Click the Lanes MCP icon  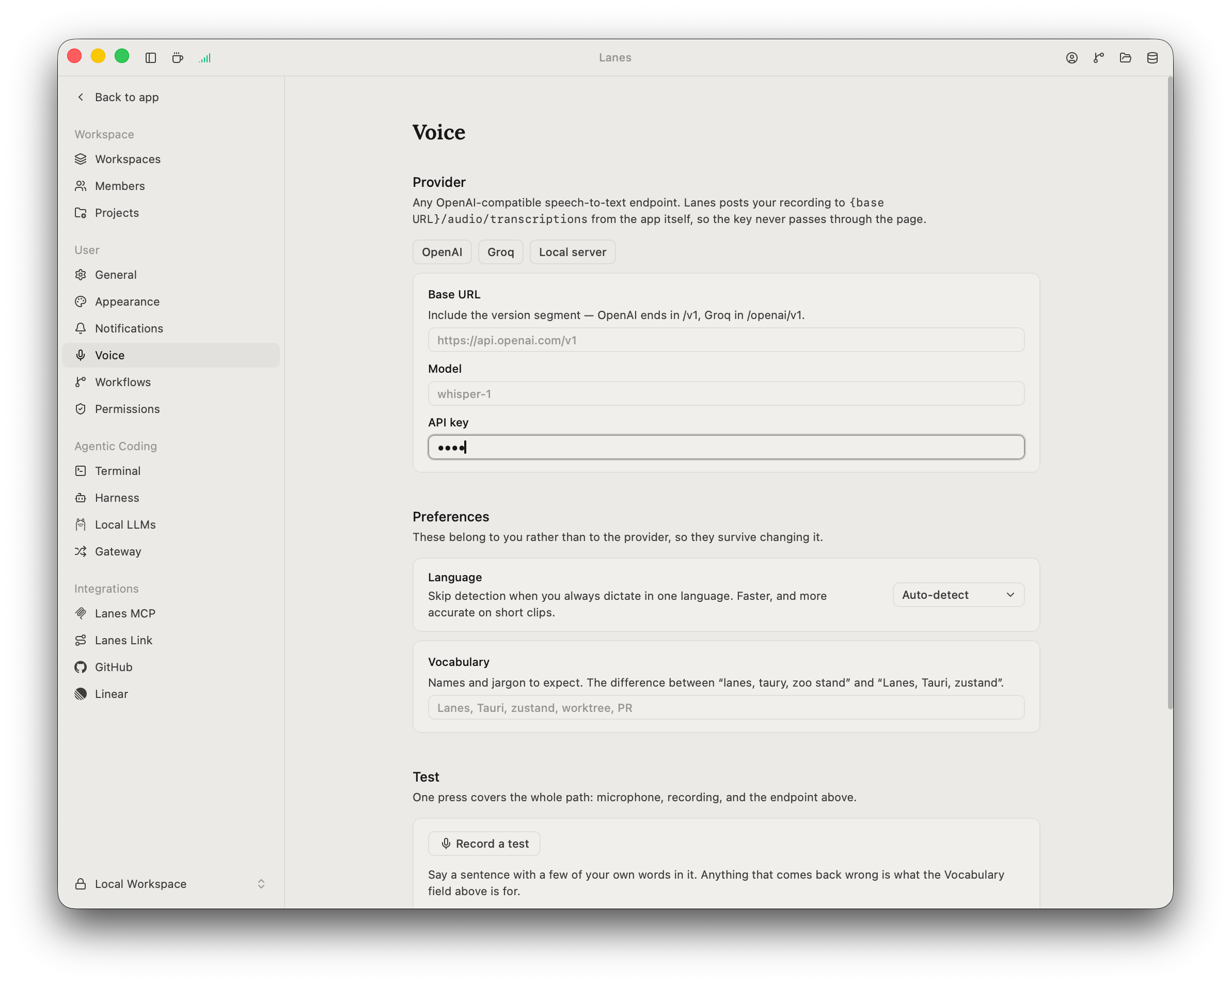(81, 613)
